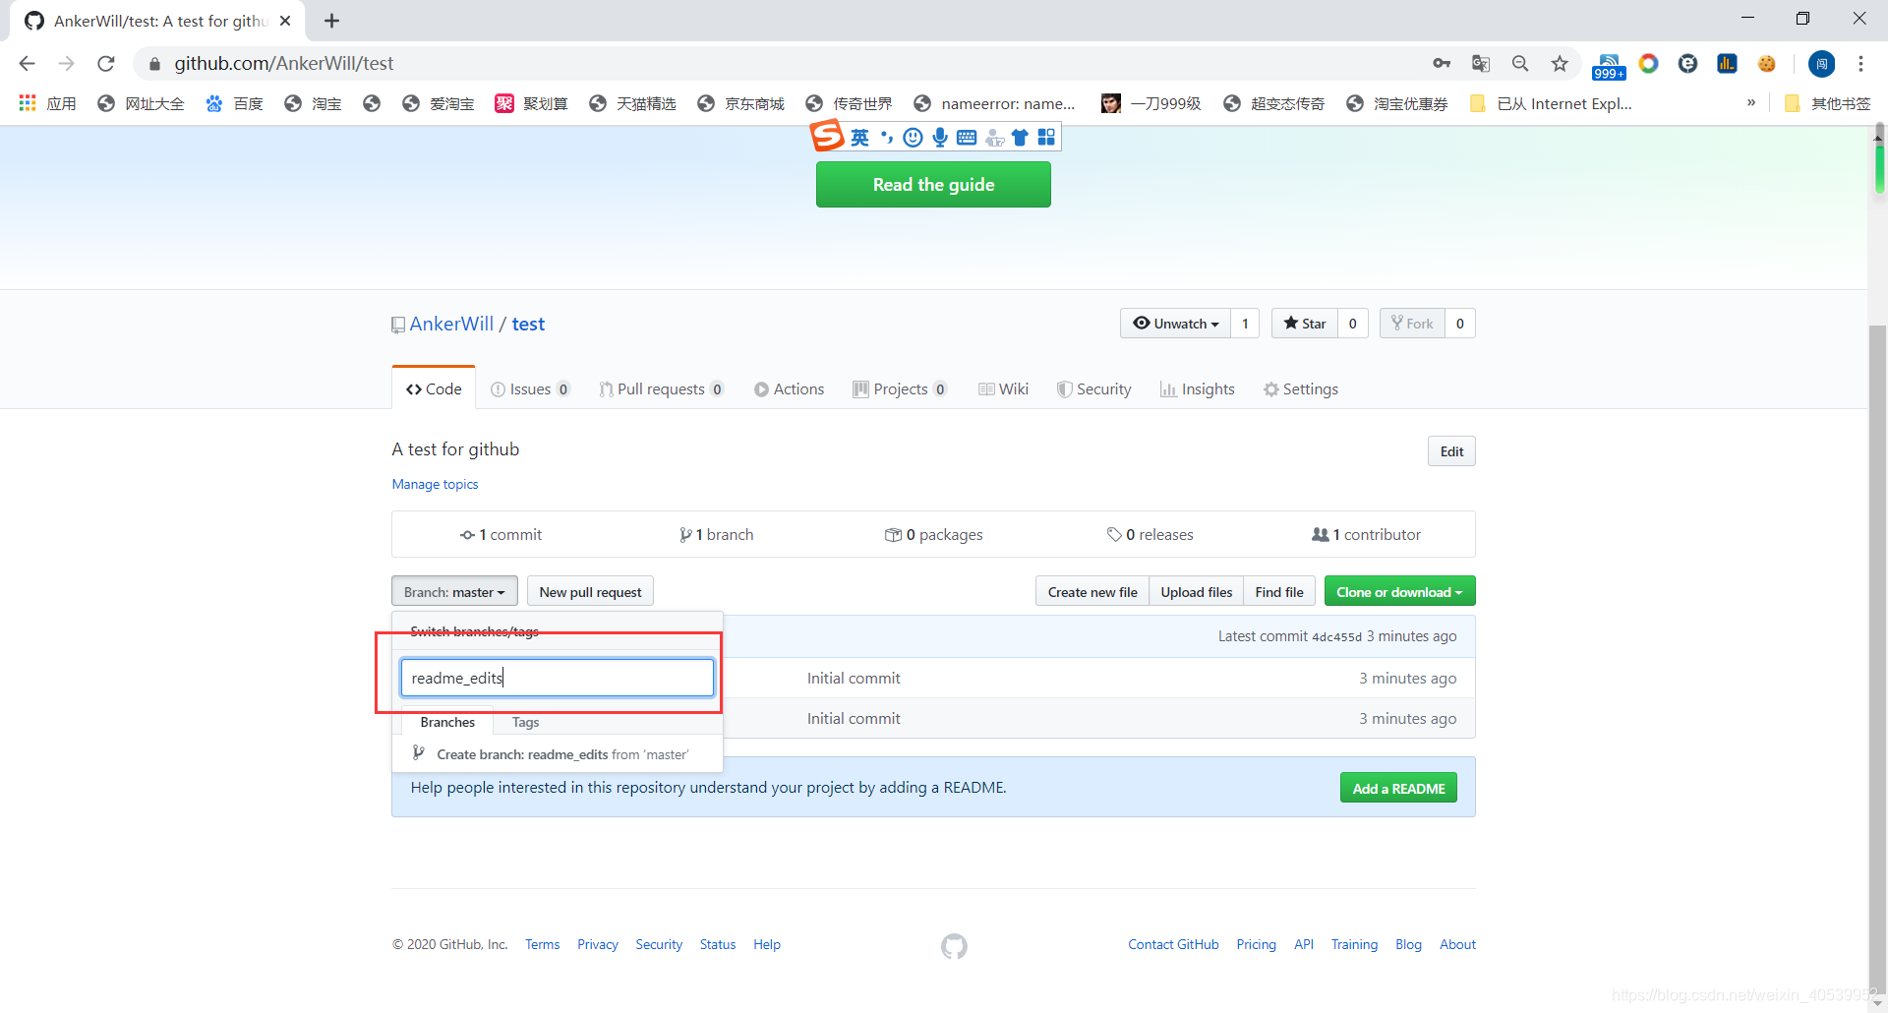Click the 999+ extension badge icon
The image size is (1888, 1013).
1610,66
